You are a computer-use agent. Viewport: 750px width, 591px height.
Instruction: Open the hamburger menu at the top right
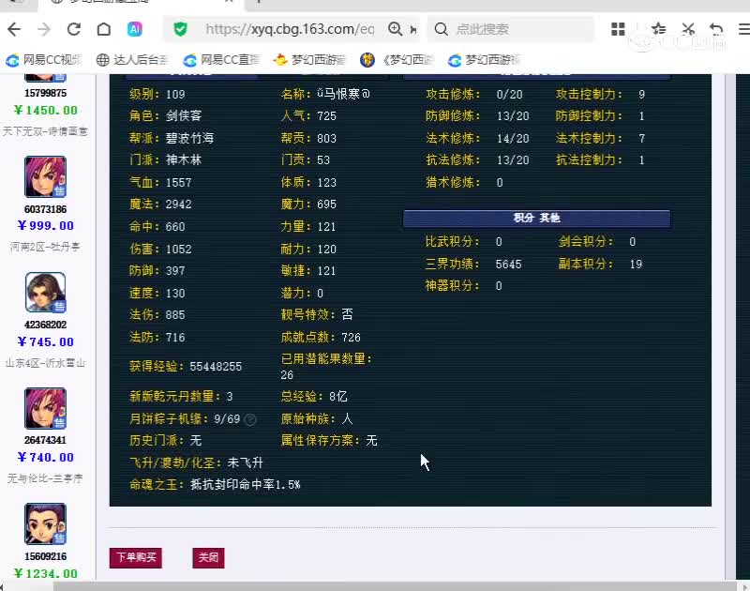click(x=743, y=29)
